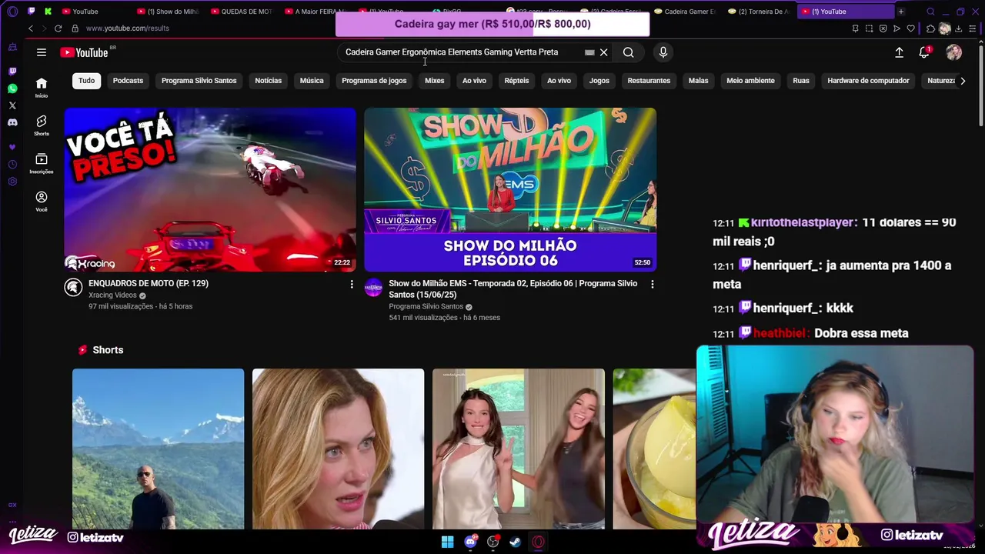Click the magnifier search button
Image resolution: width=985 pixels, height=554 pixels.
[x=629, y=52]
